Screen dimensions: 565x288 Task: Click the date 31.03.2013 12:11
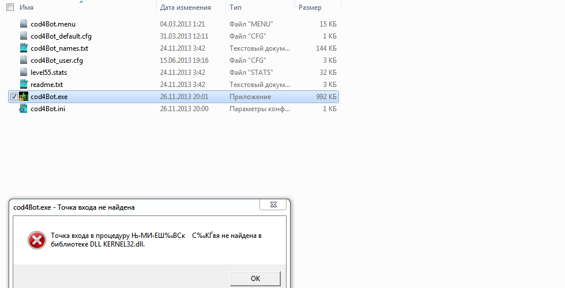click(x=184, y=36)
